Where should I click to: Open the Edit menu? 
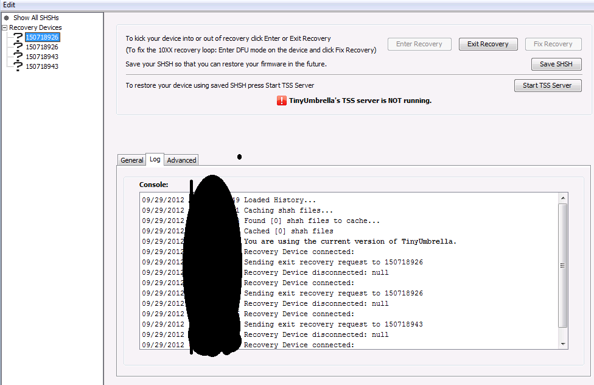coord(9,4)
